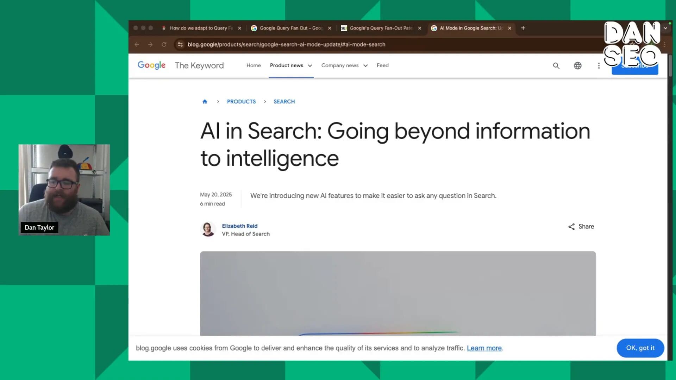Open the site information icon in address bar

click(x=180, y=45)
